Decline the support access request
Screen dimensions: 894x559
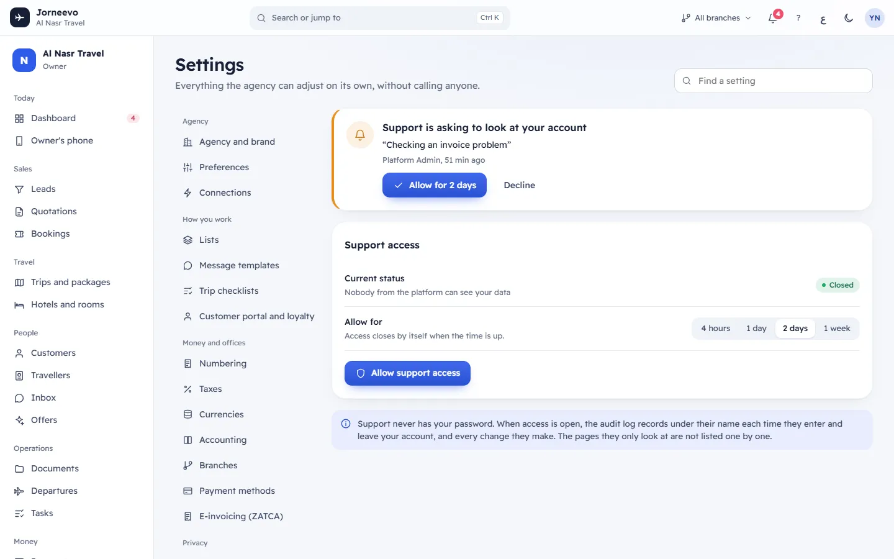[520, 185]
